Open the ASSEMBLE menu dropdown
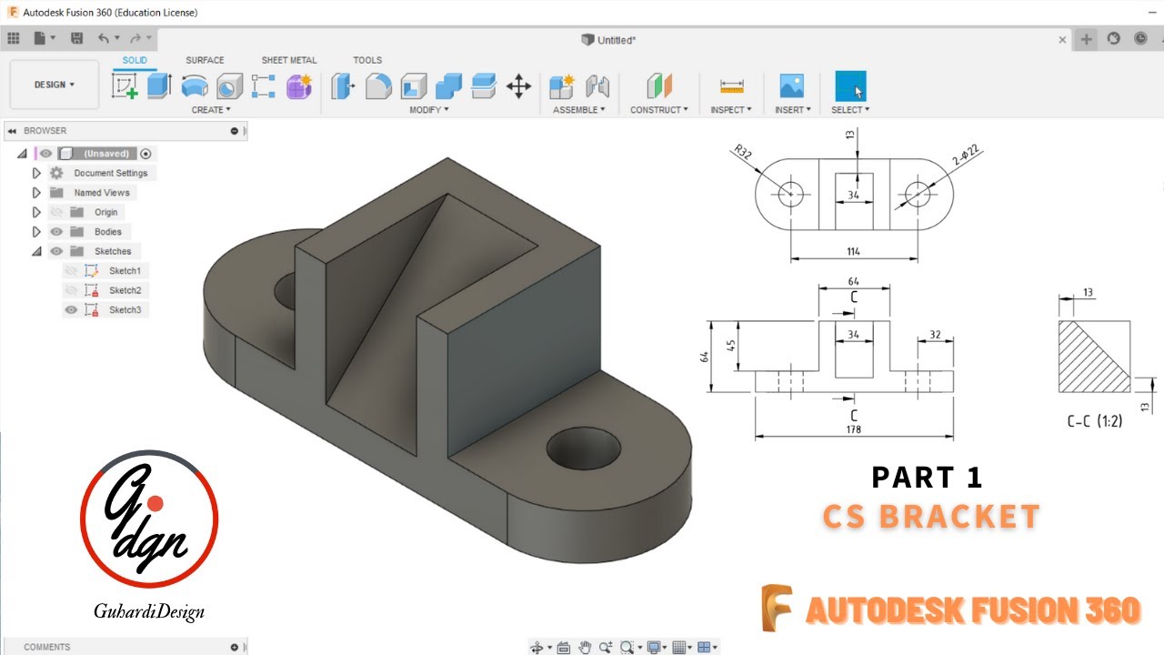This screenshot has height=655, width=1164. (x=579, y=110)
